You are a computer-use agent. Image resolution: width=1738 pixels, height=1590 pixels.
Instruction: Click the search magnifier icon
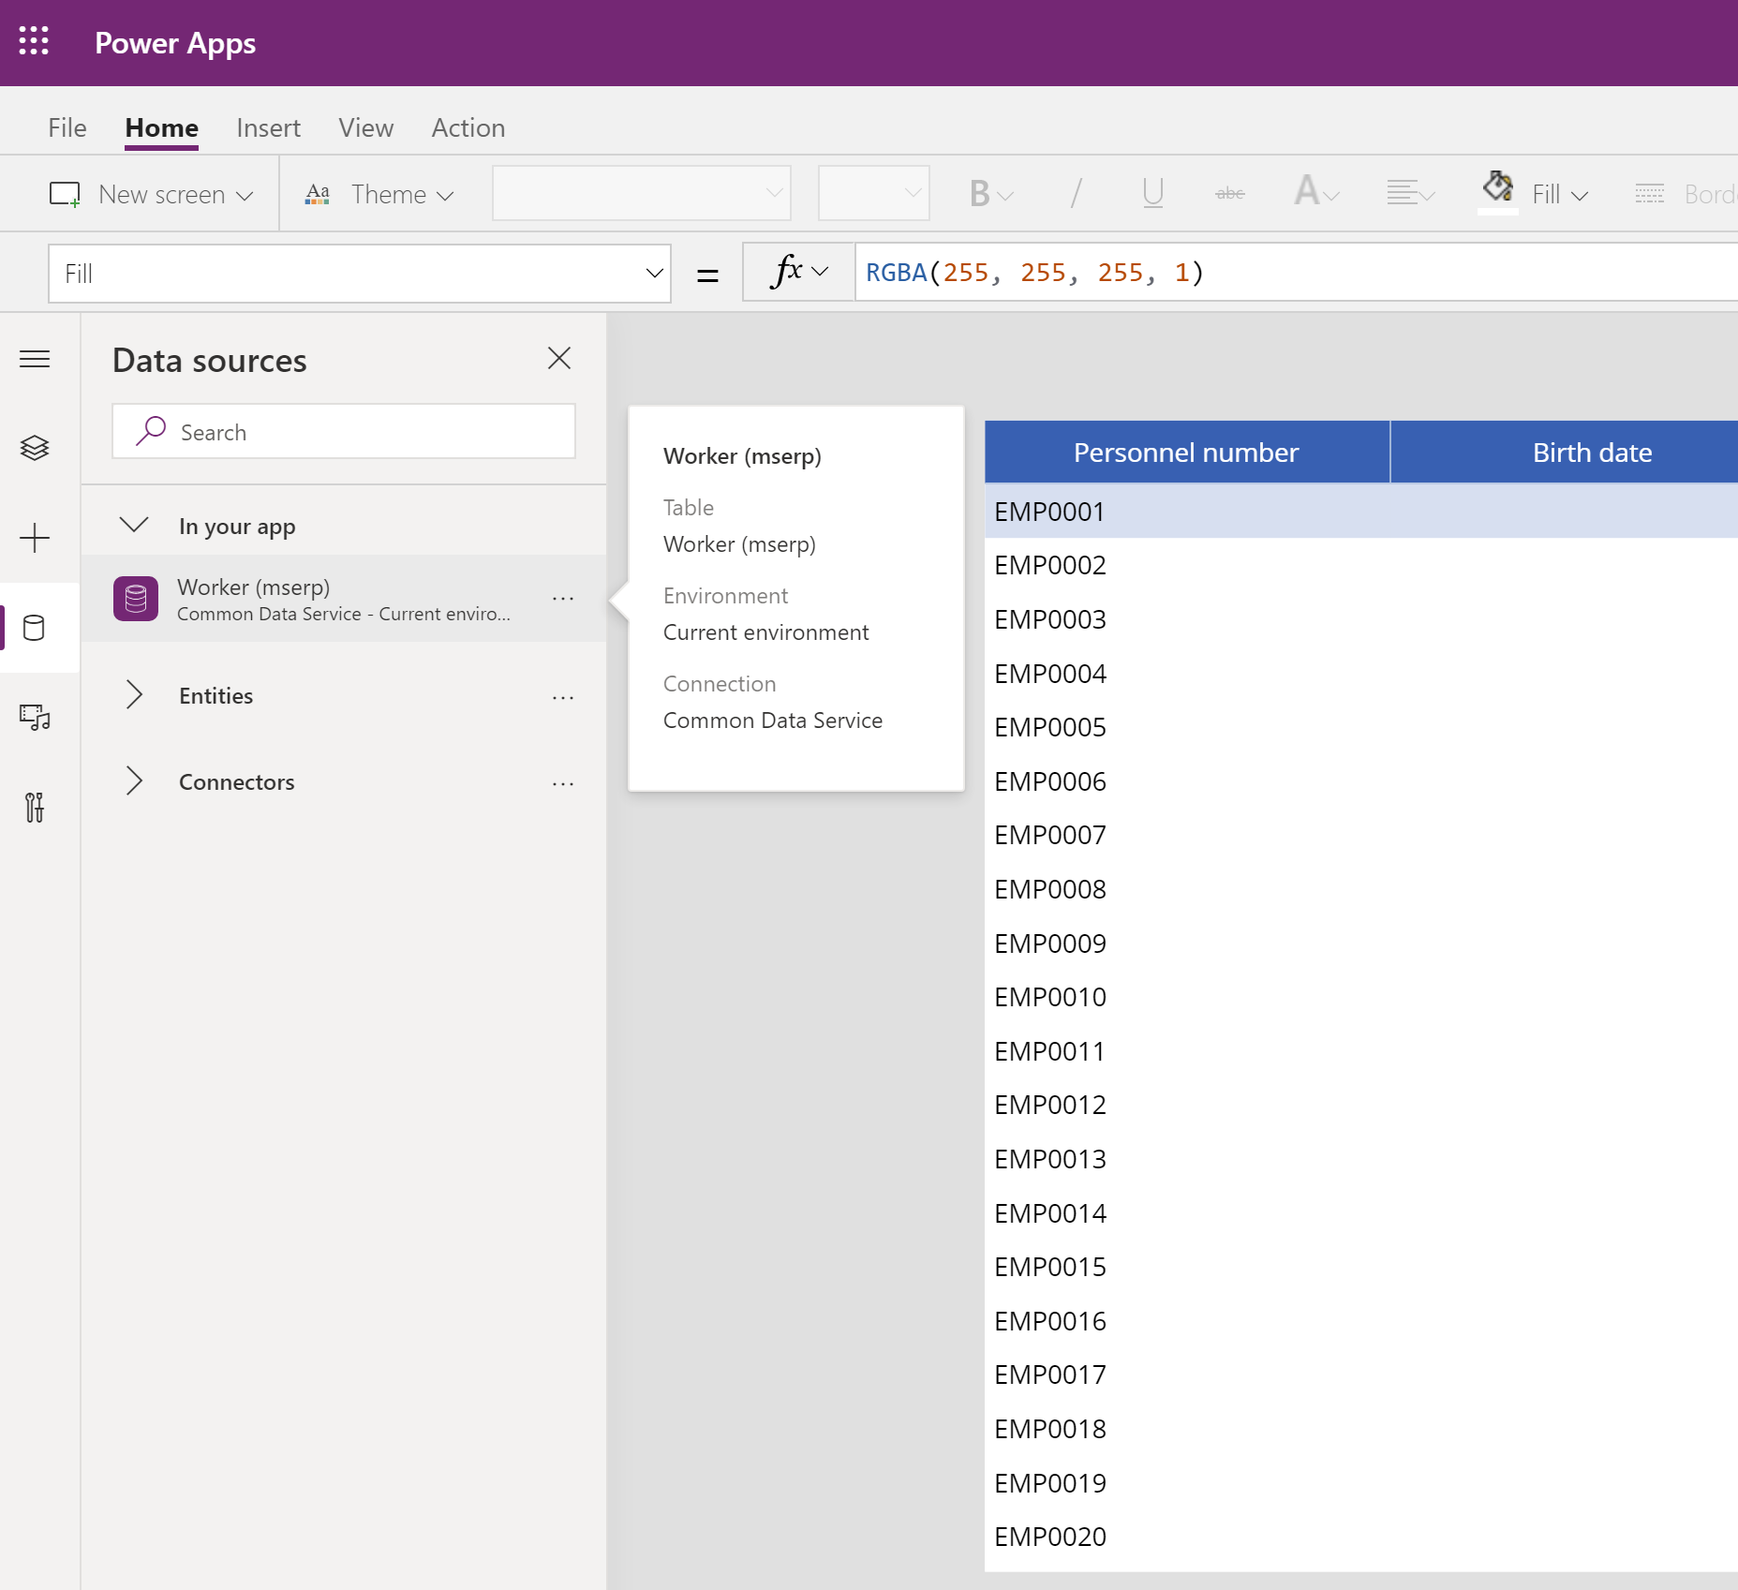click(150, 431)
